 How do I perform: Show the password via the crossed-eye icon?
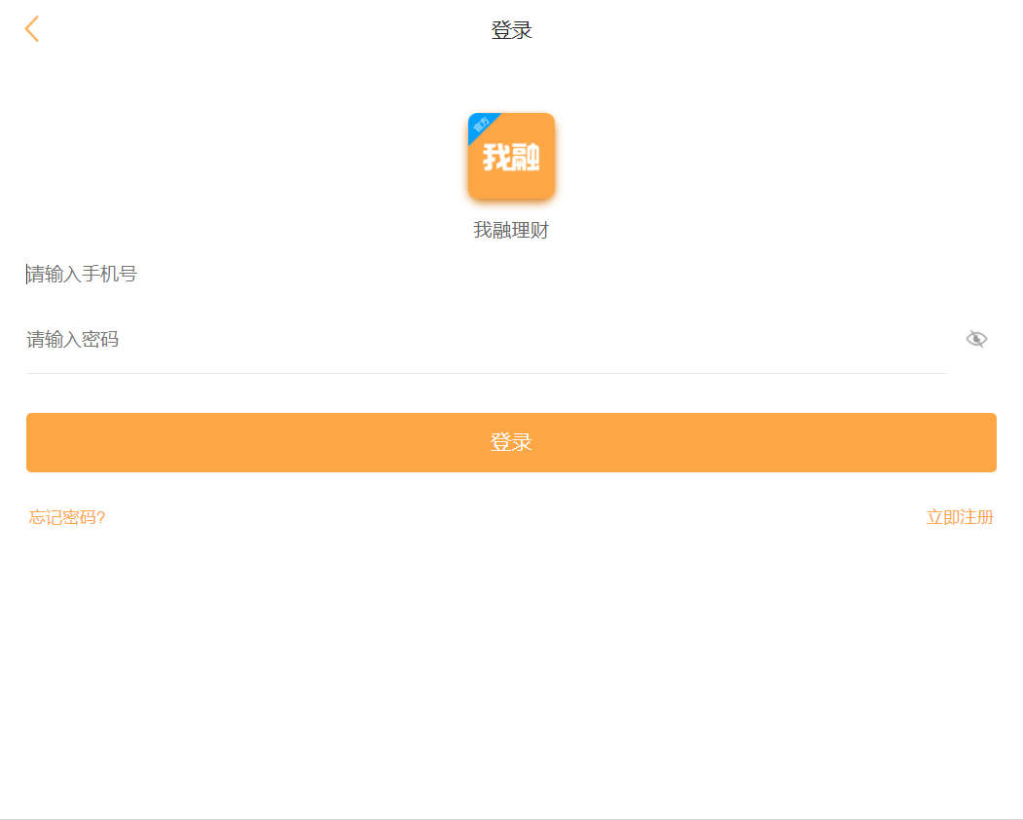[976, 339]
